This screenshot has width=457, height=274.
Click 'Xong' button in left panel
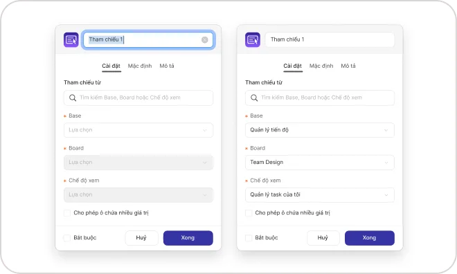[188, 238]
